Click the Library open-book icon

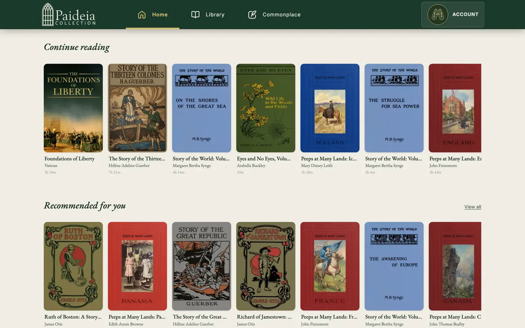click(196, 14)
